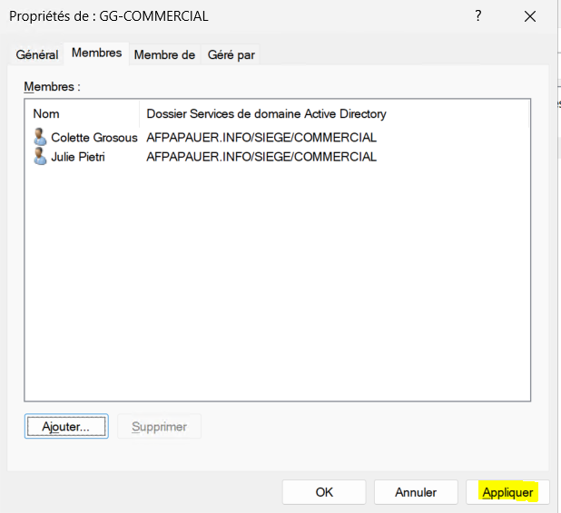Click the question mark help button
561x513 pixels.
(477, 16)
